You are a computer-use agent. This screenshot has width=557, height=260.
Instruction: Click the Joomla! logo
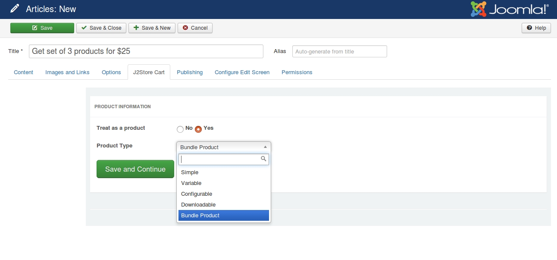tap(510, 9)
